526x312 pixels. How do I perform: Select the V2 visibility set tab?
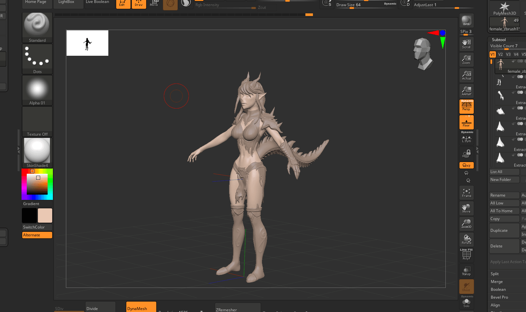[500, 54]
